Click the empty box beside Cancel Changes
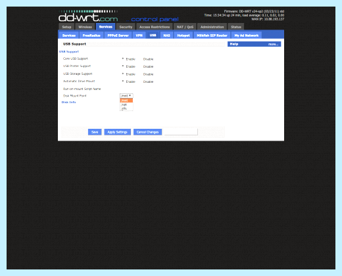Screen dimensions: 342x276 point(181,132)
